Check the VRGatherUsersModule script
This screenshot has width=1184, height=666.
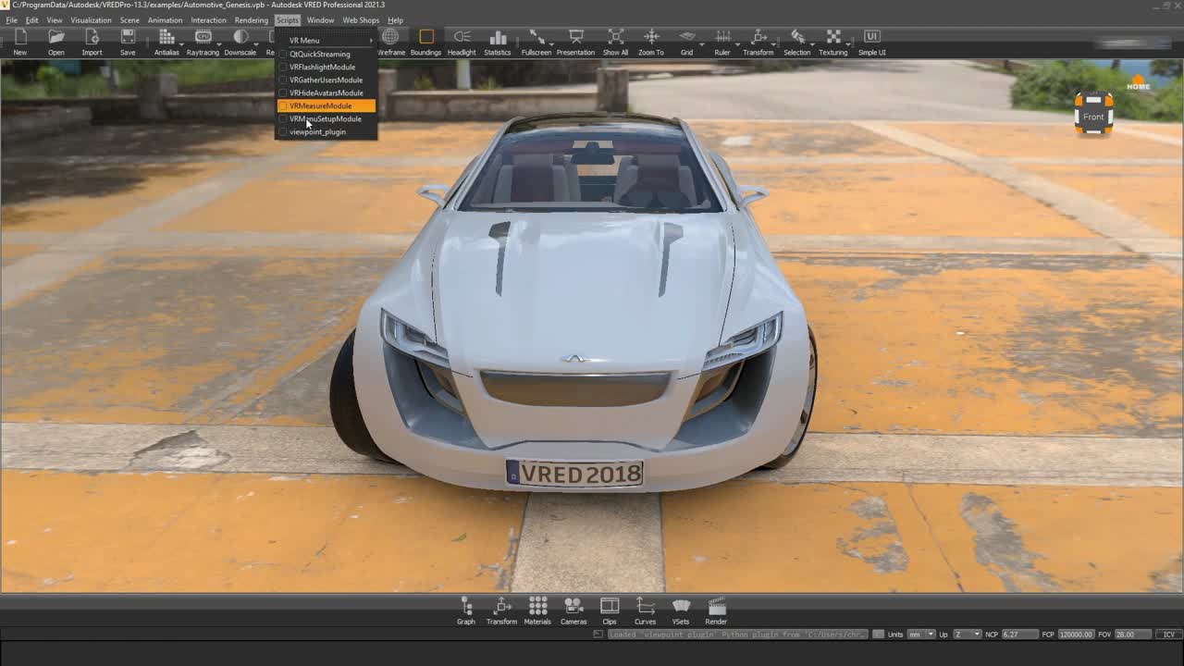click(x=326, y=80)
